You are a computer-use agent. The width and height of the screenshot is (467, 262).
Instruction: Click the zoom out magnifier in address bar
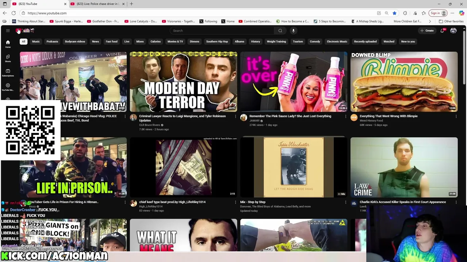[x=386, y=13]
